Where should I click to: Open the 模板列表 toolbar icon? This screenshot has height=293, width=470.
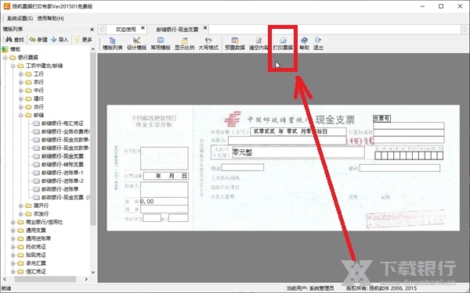[112, 44]
